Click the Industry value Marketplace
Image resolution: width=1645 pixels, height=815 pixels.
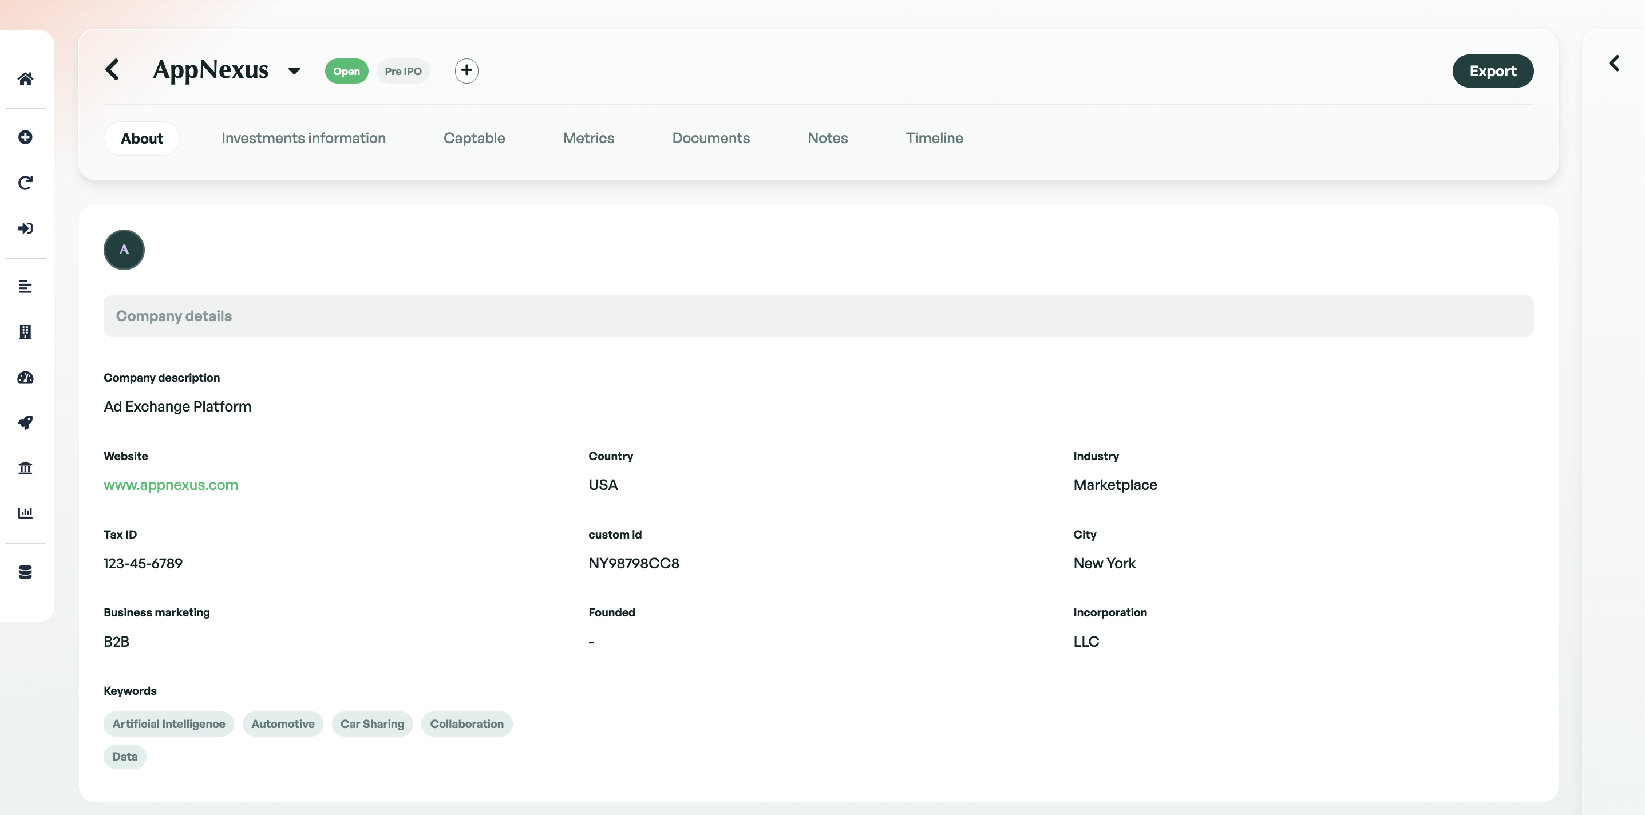pyautogui.click(x=1115, y=485)
